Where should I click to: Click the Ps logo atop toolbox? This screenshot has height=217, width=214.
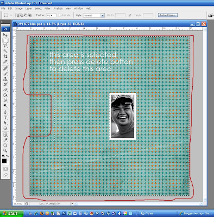coord(5,29)
